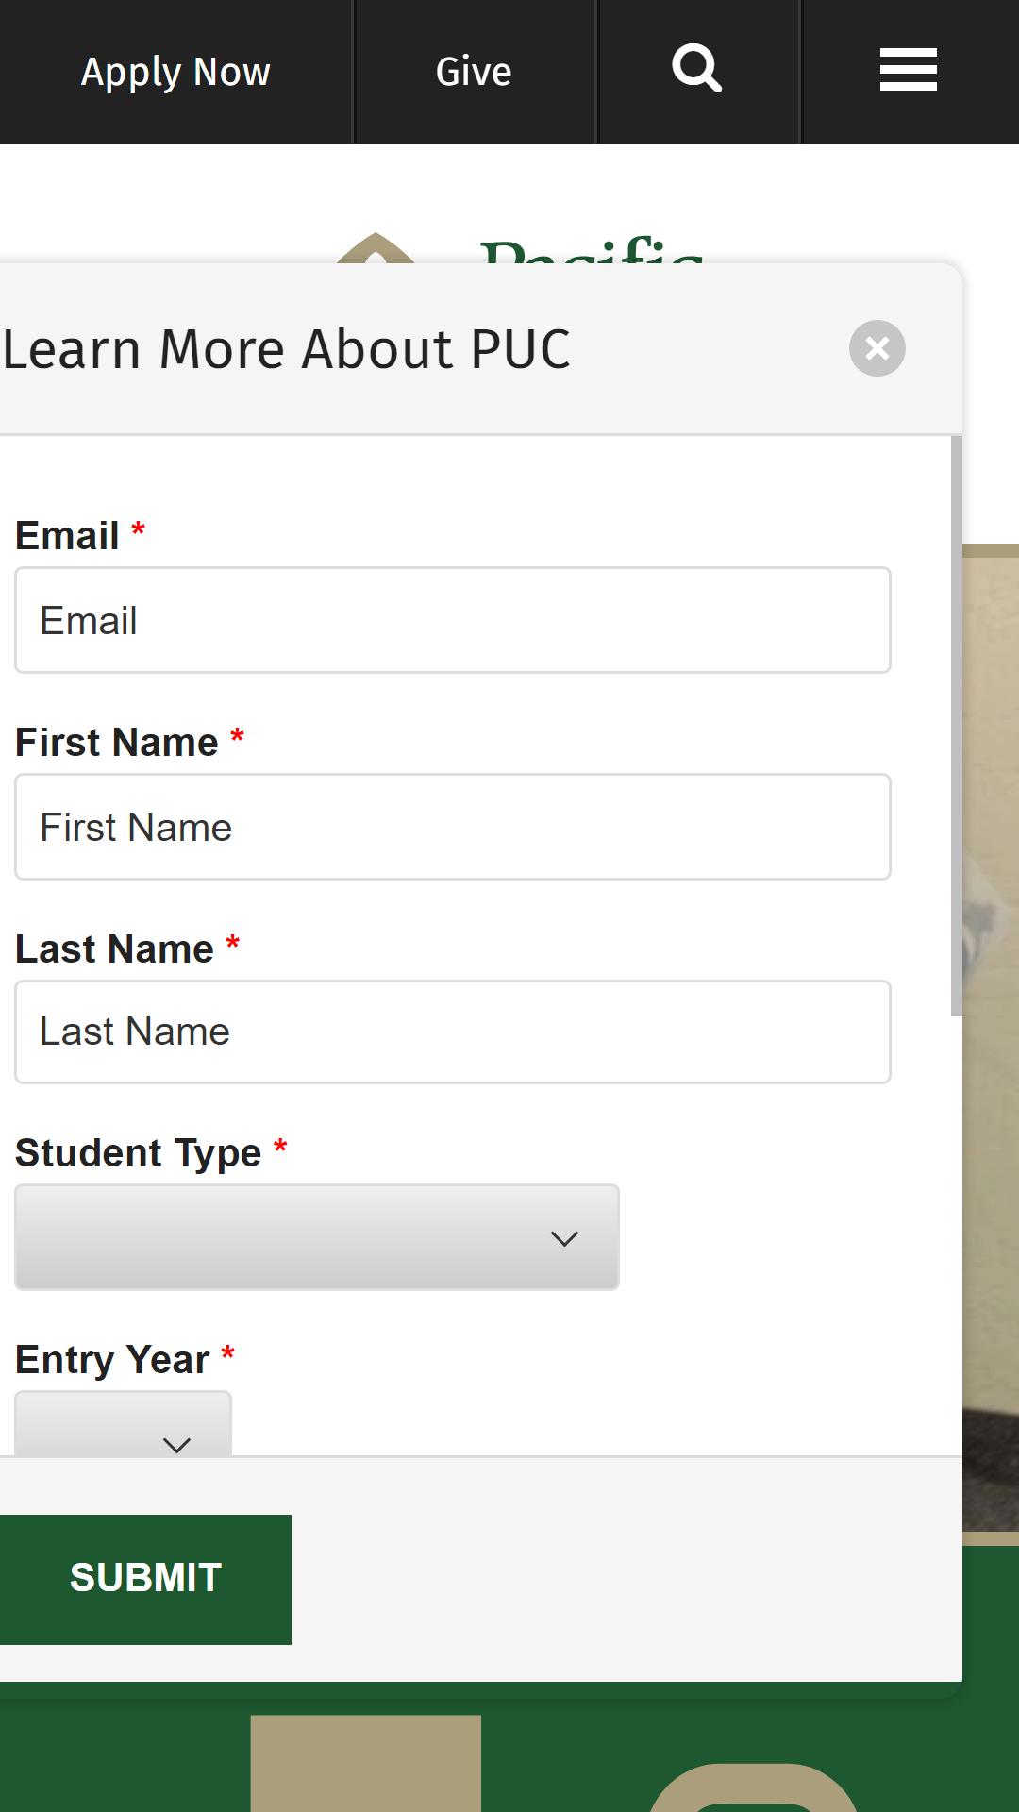Select the Give menu item
The height and width of the screenshot is (1812, 1019).
click(x=475, y=72)
